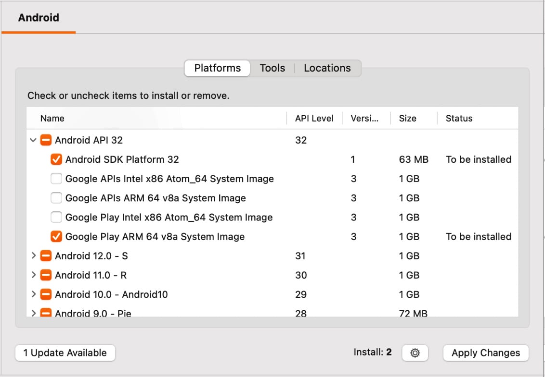Click the Android 10.0 - Android10 row label
545x377 pixels.
(x=111, y=294)
